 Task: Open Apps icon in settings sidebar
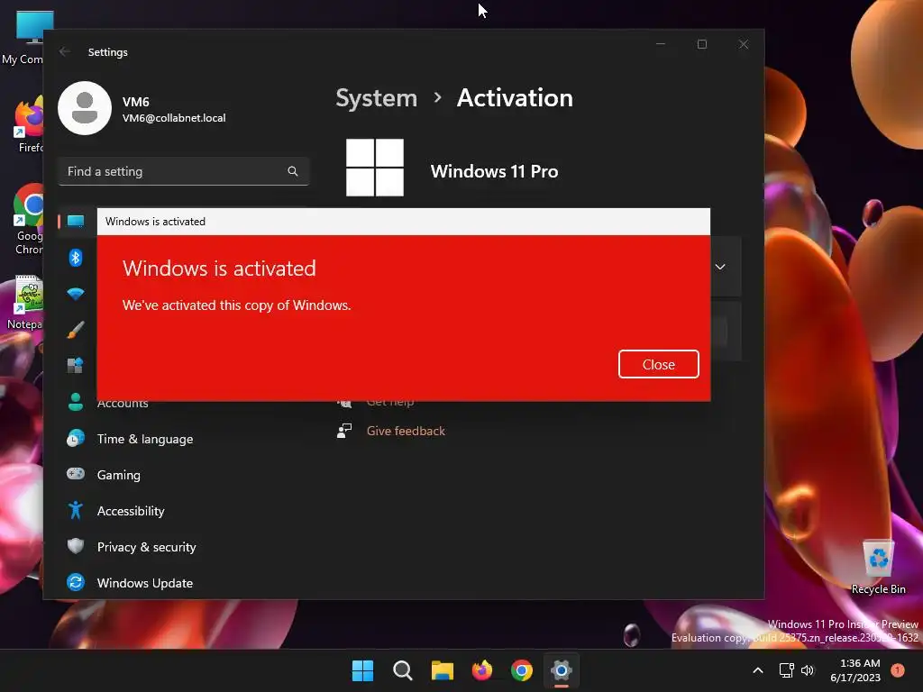[76, 366]
